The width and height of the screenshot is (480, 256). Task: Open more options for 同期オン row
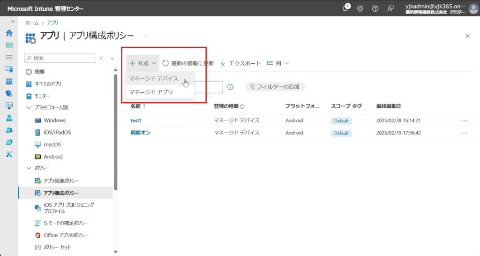[x=464, y=133]
